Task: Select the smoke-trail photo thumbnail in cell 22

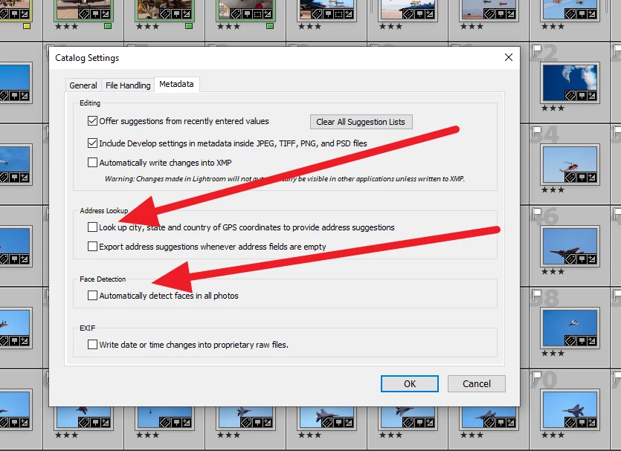Action: (570, 82)
